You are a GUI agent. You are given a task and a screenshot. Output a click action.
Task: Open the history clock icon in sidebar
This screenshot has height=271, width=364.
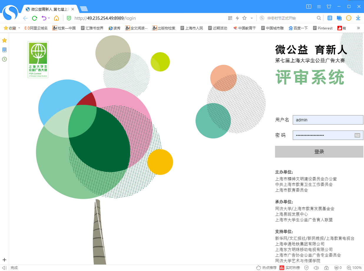pos(4,59)
